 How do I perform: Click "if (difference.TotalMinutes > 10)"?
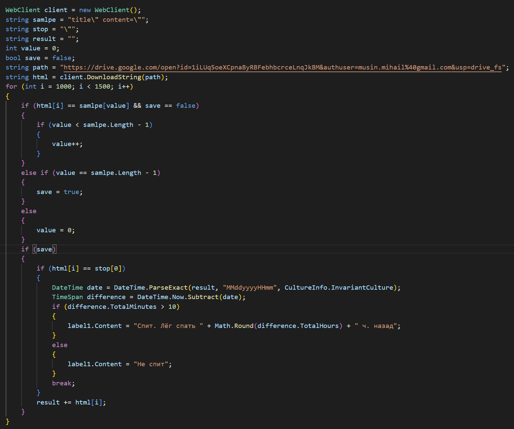click(116, 307)
